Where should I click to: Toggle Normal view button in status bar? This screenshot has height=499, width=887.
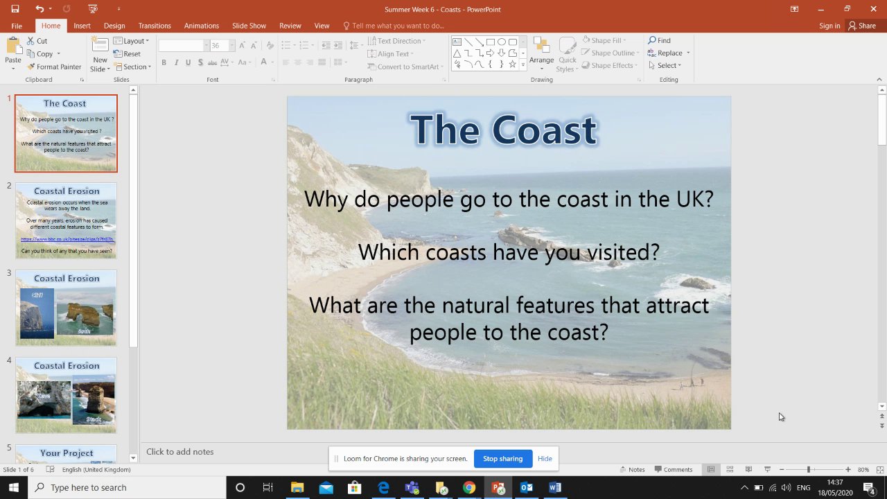tap(711, 470)
